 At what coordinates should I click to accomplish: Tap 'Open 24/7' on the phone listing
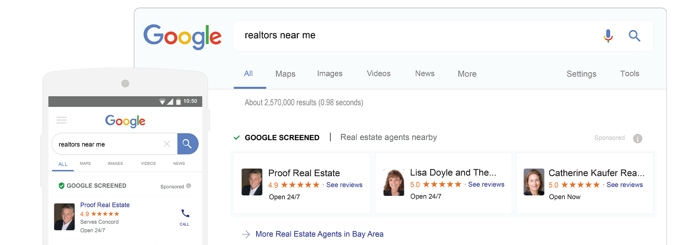(93, 230)
